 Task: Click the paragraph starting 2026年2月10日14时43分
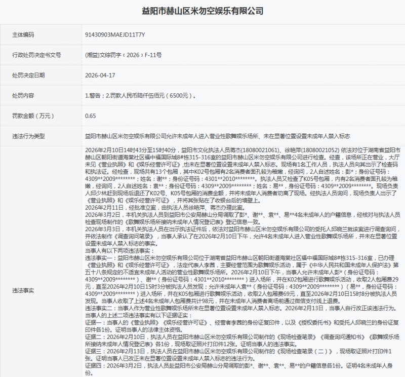(x=243, y=175)
